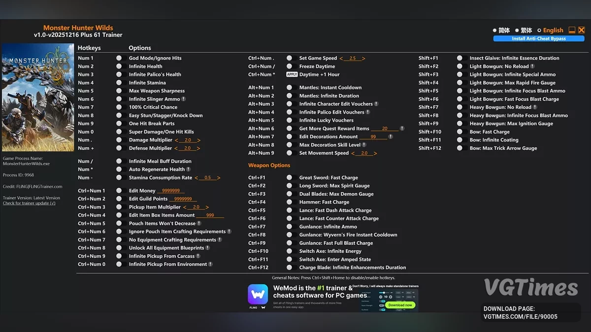
Task: Click Download now button in WeMod ad
Action: click(x=400, y=305)
